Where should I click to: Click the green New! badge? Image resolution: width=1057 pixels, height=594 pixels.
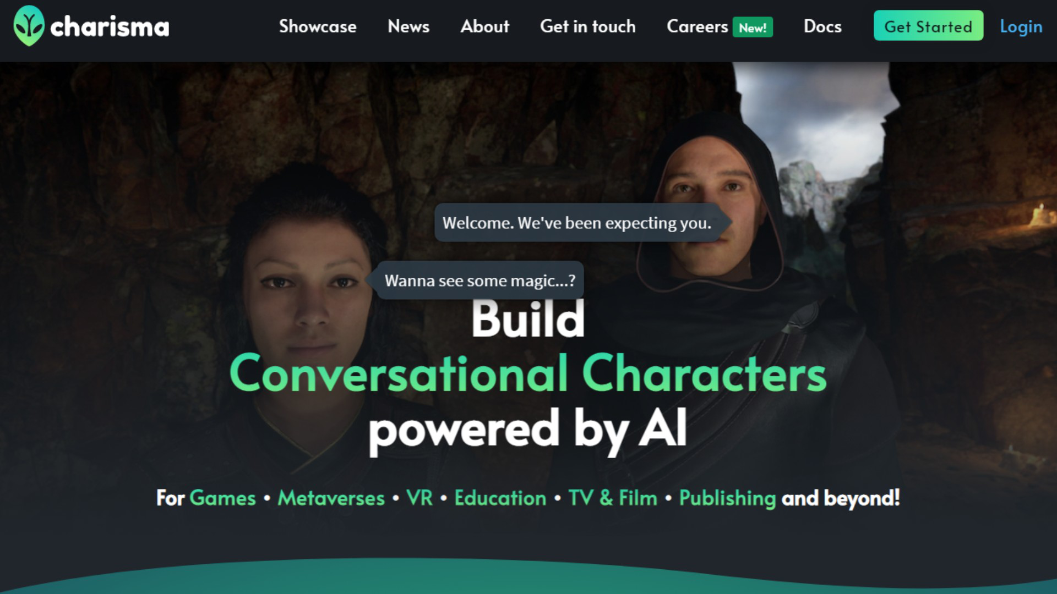point(753,28)
